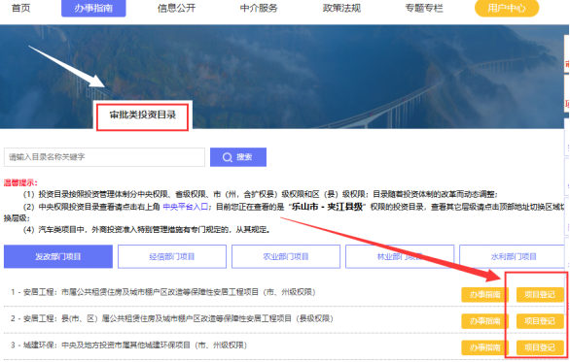Click 项目登记 for item 1 安居工程
This screenshot has height=362, width=570.
pos(540,294)
